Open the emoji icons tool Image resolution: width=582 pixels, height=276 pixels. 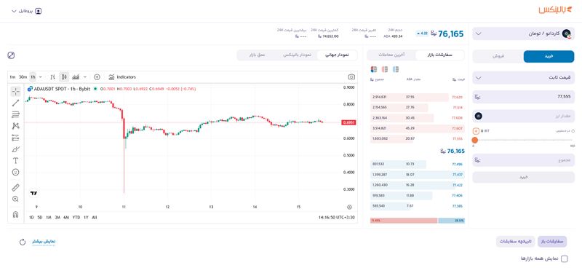(15, 173)
